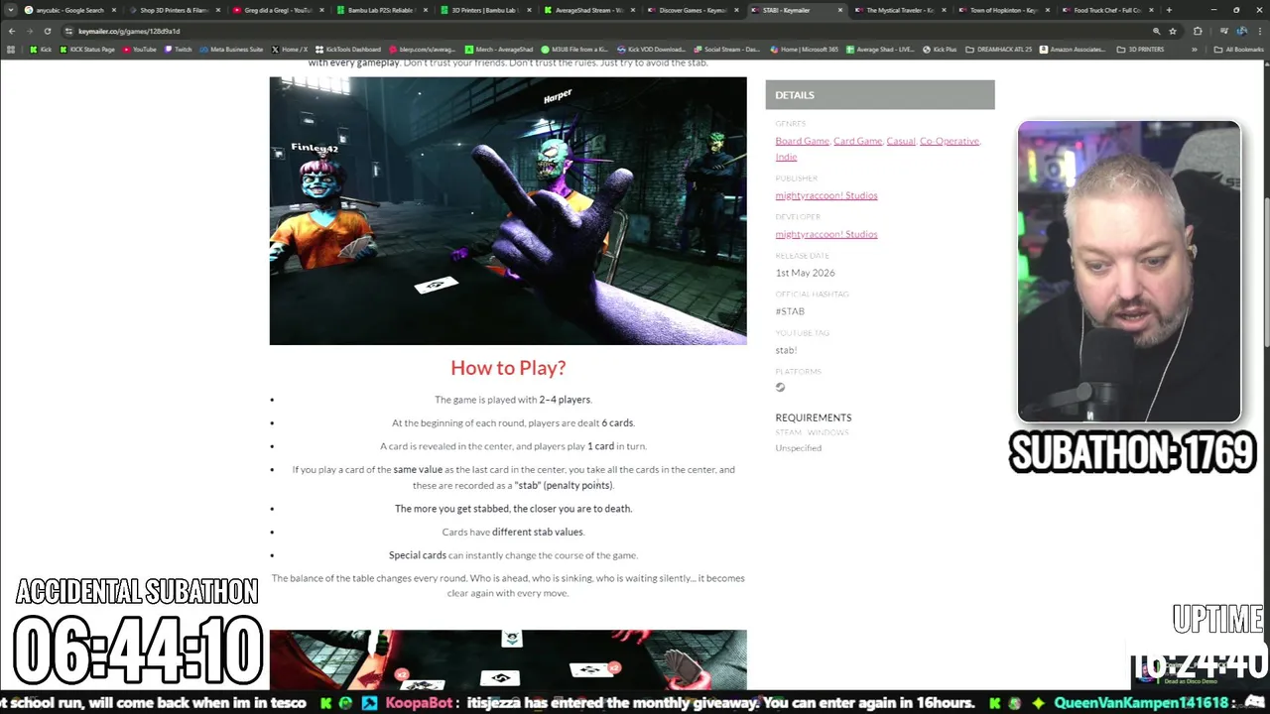1270x714 pixels.
Task: Click the #STAB official hashtag text
Action: pyautogui.click(x=790, y=311)
